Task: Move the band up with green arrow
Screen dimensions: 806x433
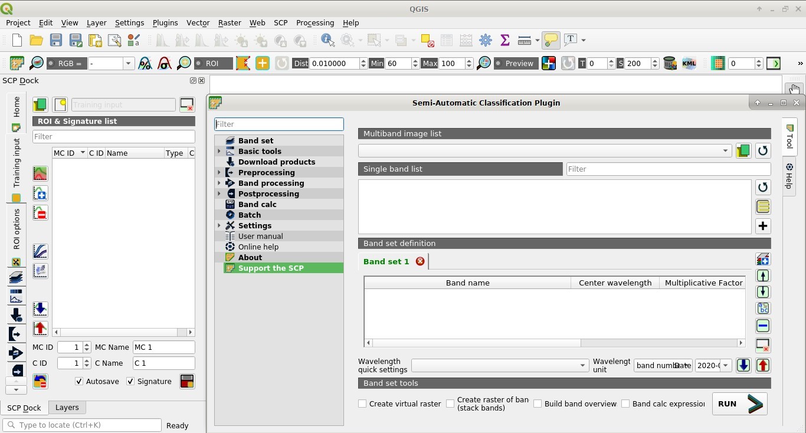Action: (x=763, y=275)
